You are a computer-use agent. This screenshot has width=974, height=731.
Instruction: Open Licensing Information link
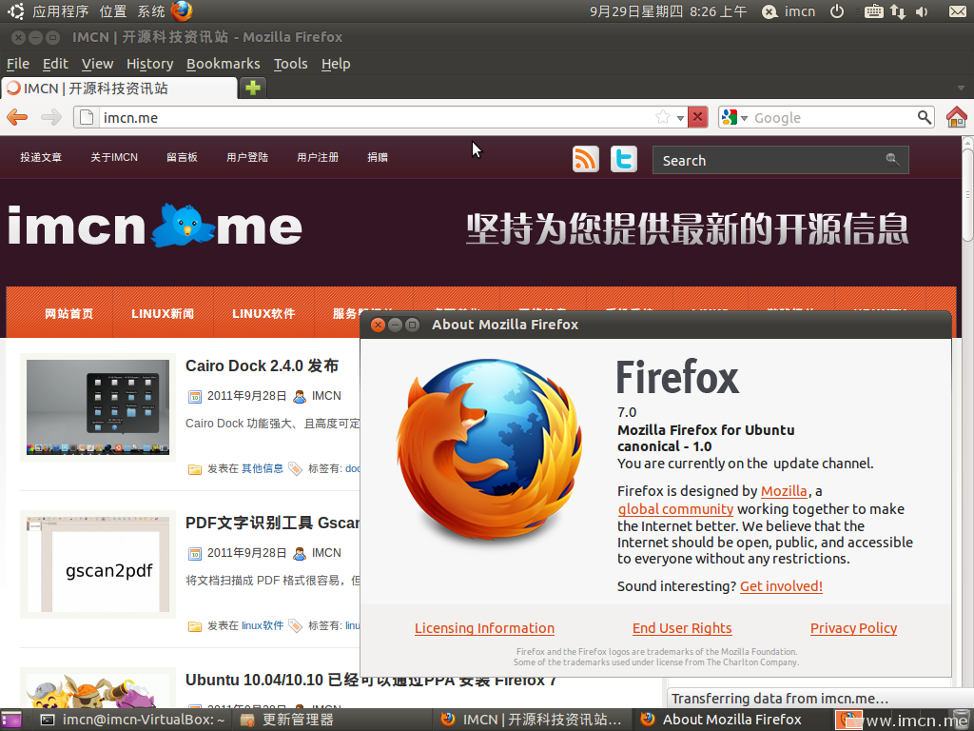click(484, 628)
